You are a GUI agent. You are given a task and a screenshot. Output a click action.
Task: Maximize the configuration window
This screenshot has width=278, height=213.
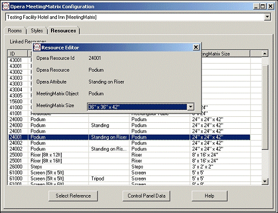[263, 7]
